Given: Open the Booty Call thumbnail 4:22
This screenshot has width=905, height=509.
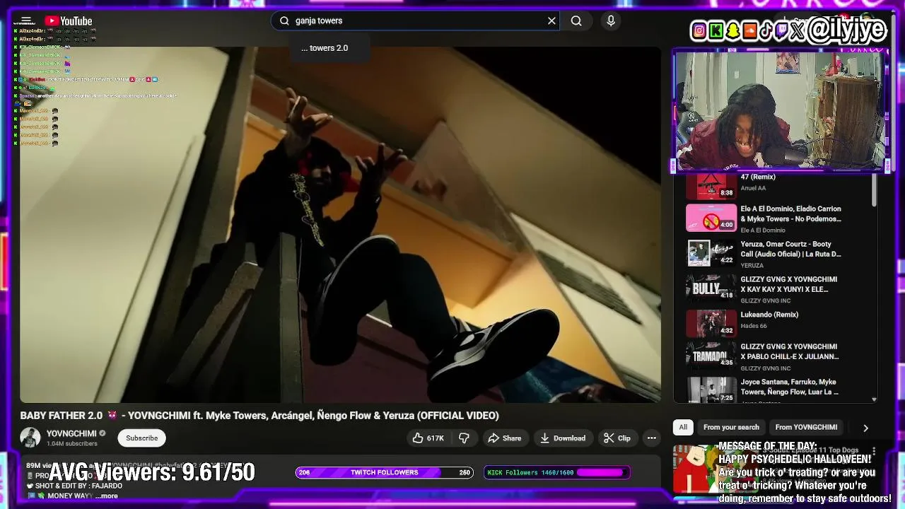Looking at the screenshot, I should pos(711,253).
